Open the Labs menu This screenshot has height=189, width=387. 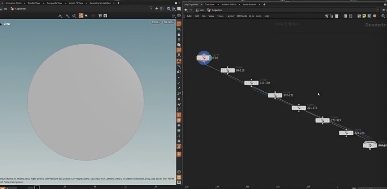pos(258,16)
